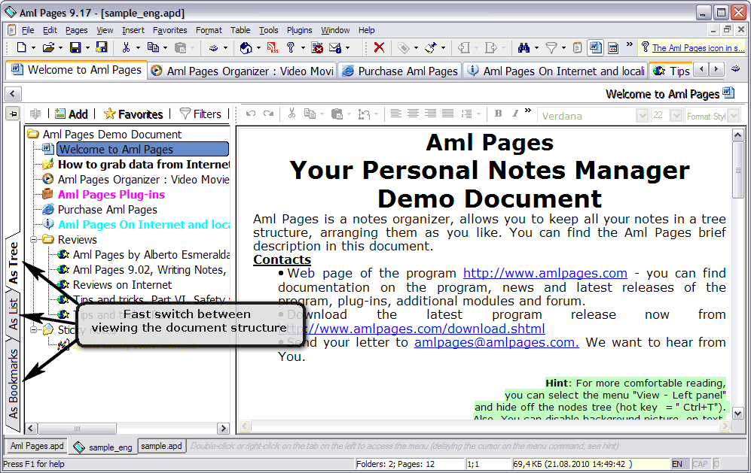Click the Save floppy disk icon

click(75, 47)
